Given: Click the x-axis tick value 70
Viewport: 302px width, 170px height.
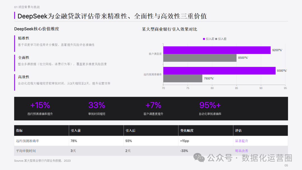Looking at the screenshot, I should tap(163, 88).
